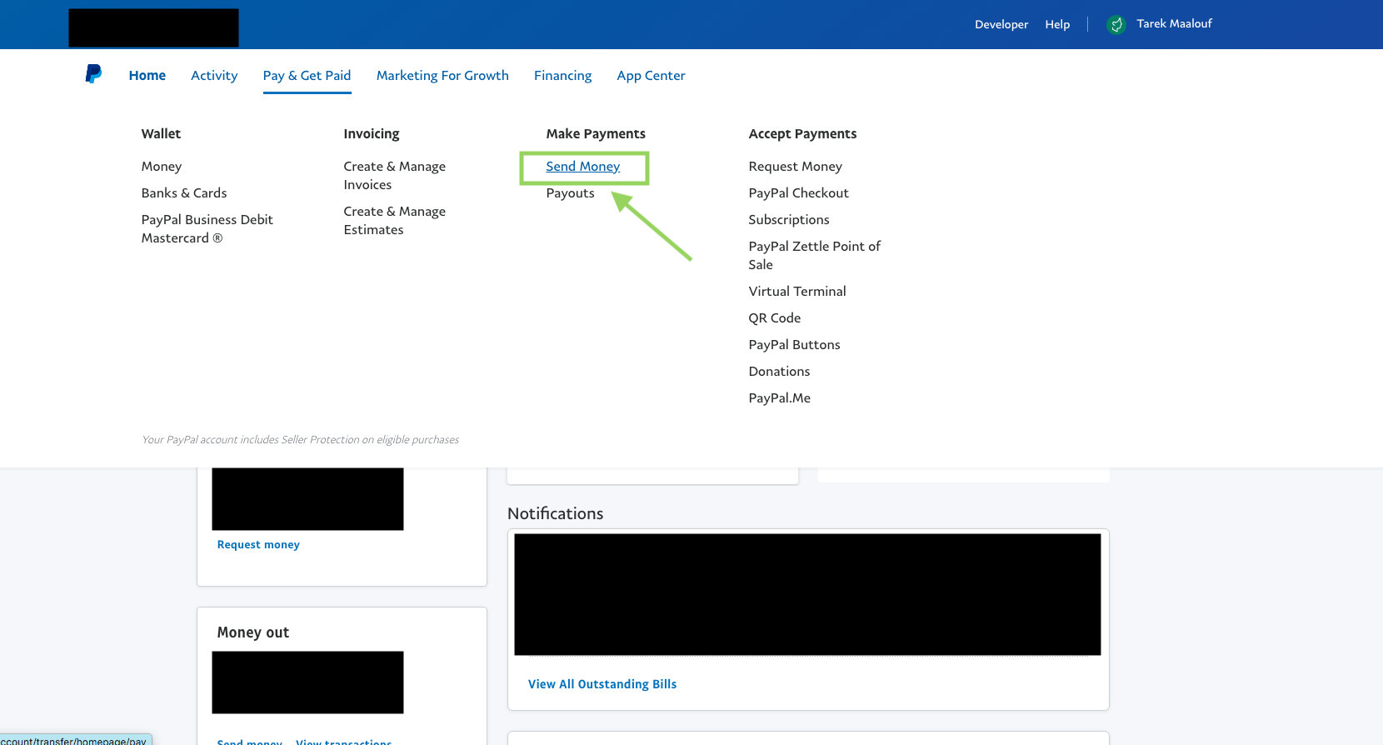1383x745 pixels.
Task: Go to App Center
Action: [x=652, y=75]
